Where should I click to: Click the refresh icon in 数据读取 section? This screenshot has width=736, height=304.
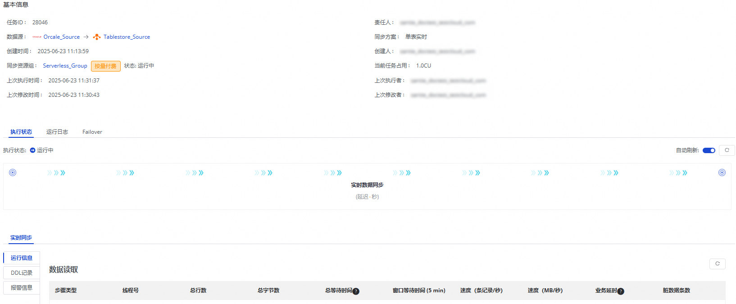click(x=718, y=264)
